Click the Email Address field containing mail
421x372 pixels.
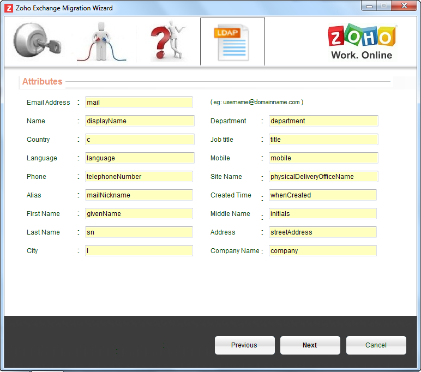pyautogui.click(x=139, y=103)
